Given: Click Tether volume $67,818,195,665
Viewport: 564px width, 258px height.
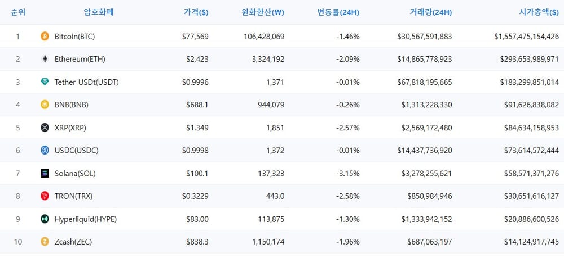Looking at the screenshot, I should (x=425, y=83).
